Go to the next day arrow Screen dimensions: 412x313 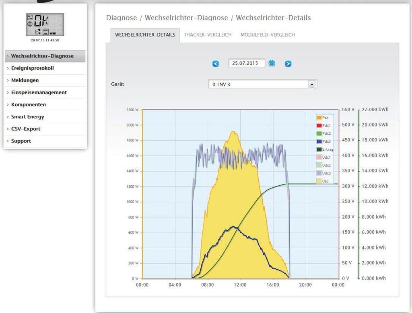coord(288,63)
